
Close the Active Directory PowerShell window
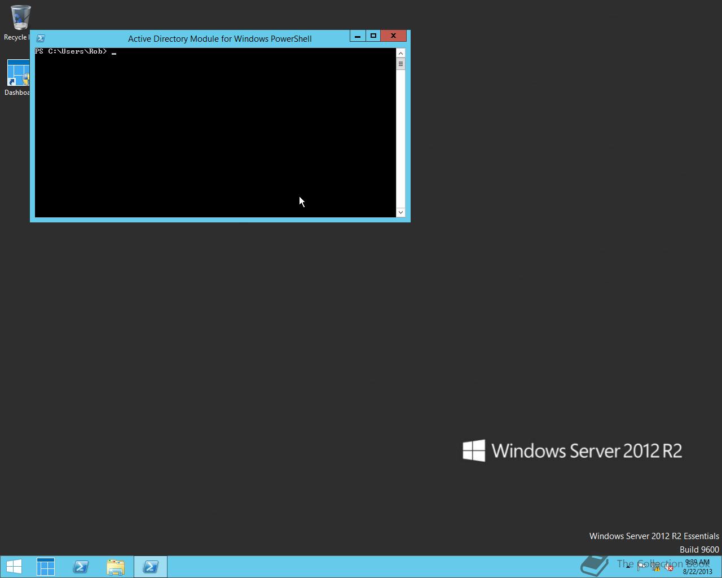(393, 36)
